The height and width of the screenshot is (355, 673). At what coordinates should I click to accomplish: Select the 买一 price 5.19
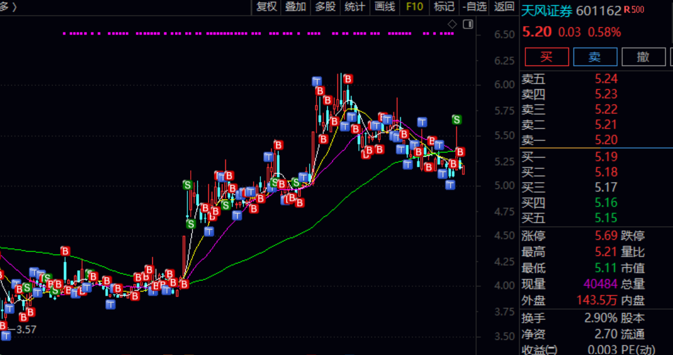pyautogui.click(x=606, y=157)
